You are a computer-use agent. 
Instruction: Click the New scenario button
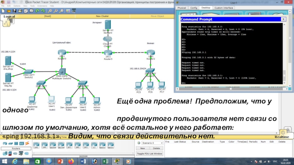tap(143, 148)
